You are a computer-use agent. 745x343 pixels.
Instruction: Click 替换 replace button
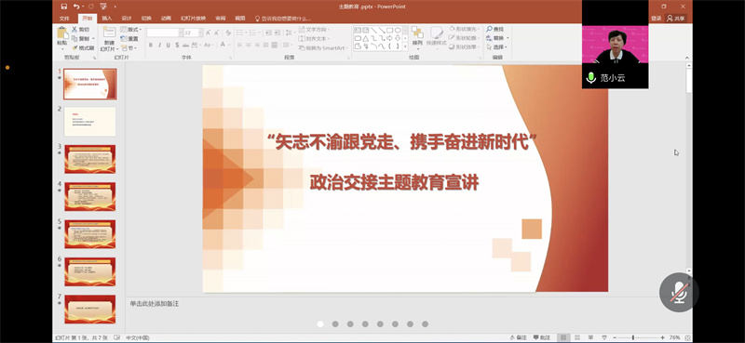497,38
